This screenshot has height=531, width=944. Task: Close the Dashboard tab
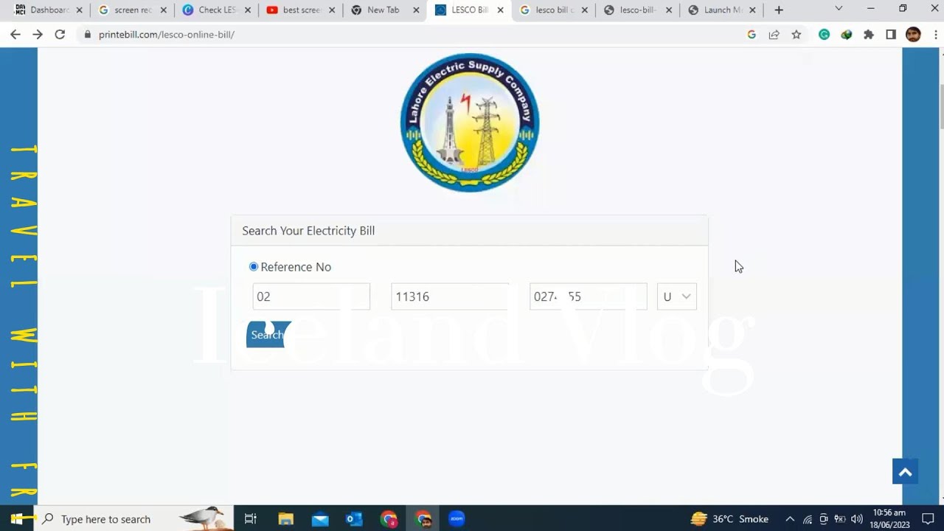tap(80, 10)
